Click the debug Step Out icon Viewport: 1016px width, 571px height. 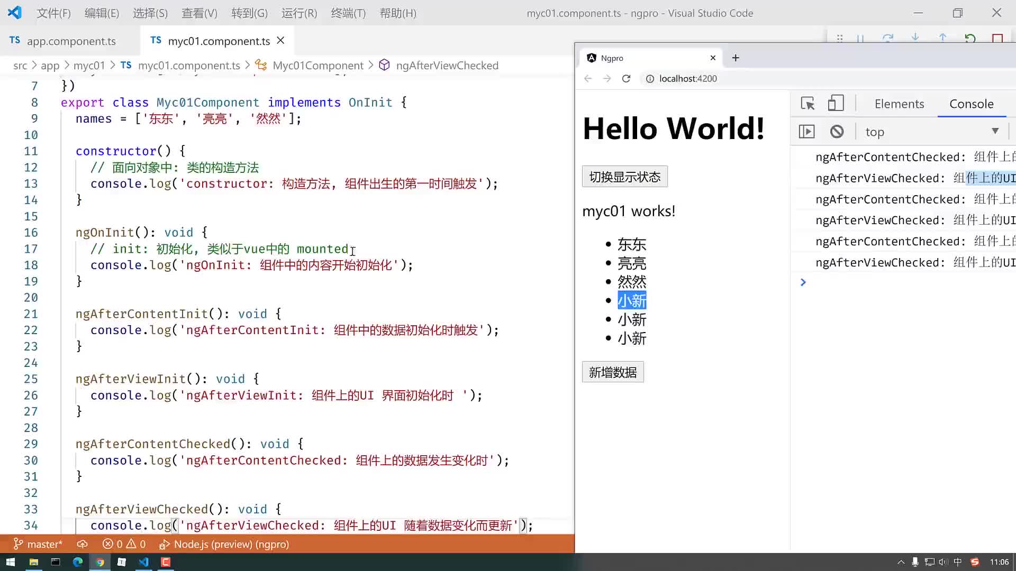(942, 38)
